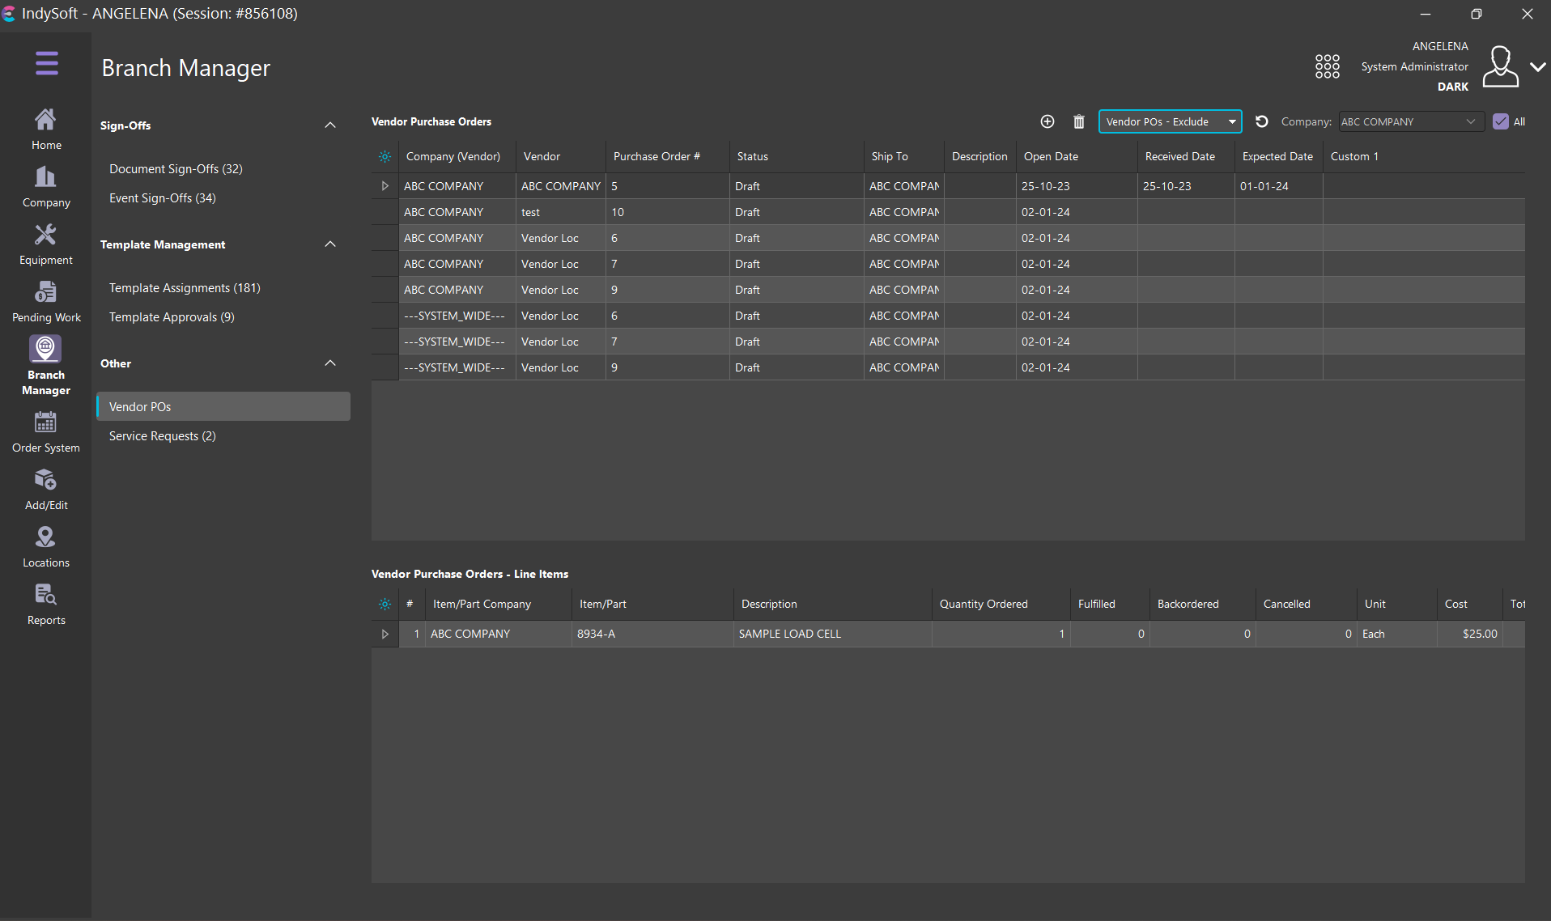
Task: Expand the first purchase order row
Action: 385,186
